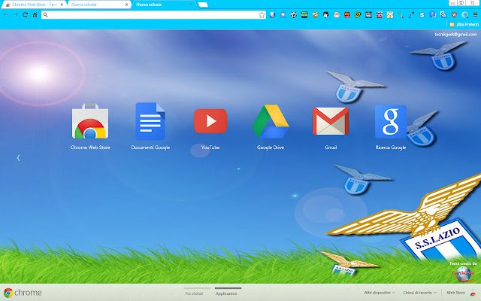The height and width of the screenshot is (301, 481).
Task: Open a new tab with the new-tab button
Action: click(203, 5)
